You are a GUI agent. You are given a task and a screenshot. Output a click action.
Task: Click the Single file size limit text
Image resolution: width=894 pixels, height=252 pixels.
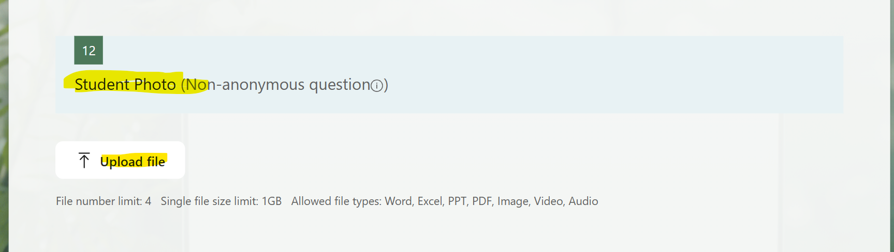pyautogui.click(x=209, y=201)
